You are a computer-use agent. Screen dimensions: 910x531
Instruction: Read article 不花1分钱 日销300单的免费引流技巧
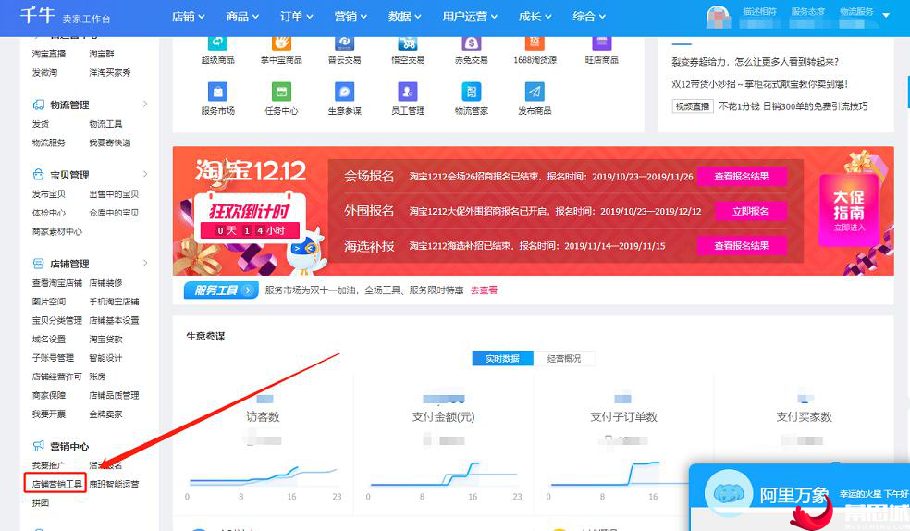tap(793, 106)
